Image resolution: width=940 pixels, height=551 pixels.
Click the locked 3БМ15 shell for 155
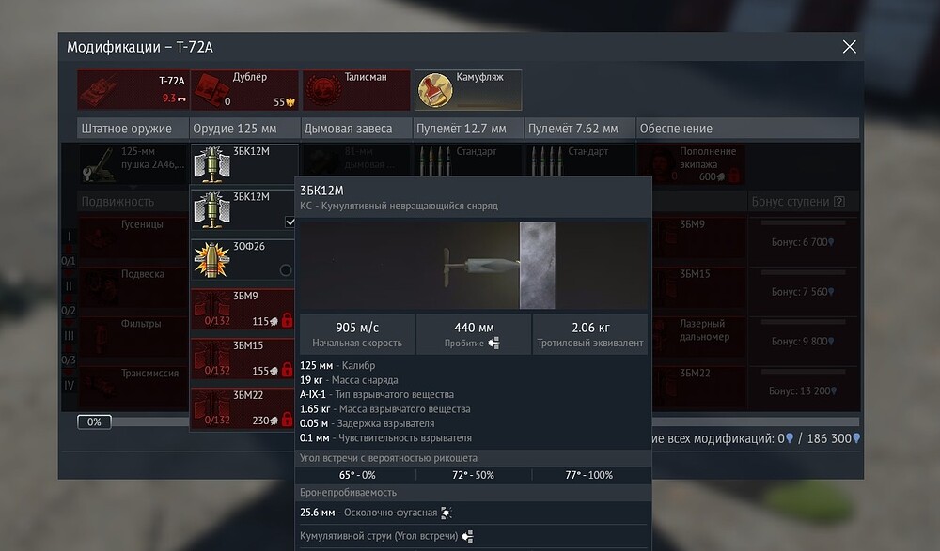[243, 360]
